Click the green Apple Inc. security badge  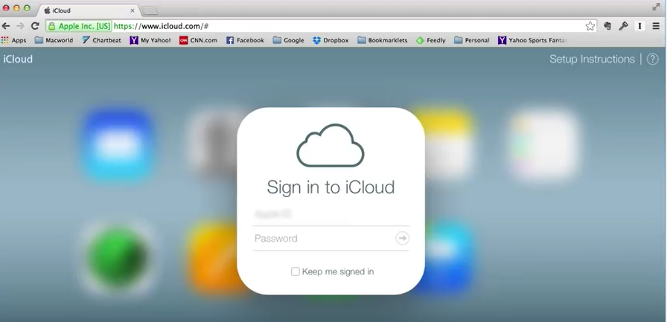(x=79, y=26)
